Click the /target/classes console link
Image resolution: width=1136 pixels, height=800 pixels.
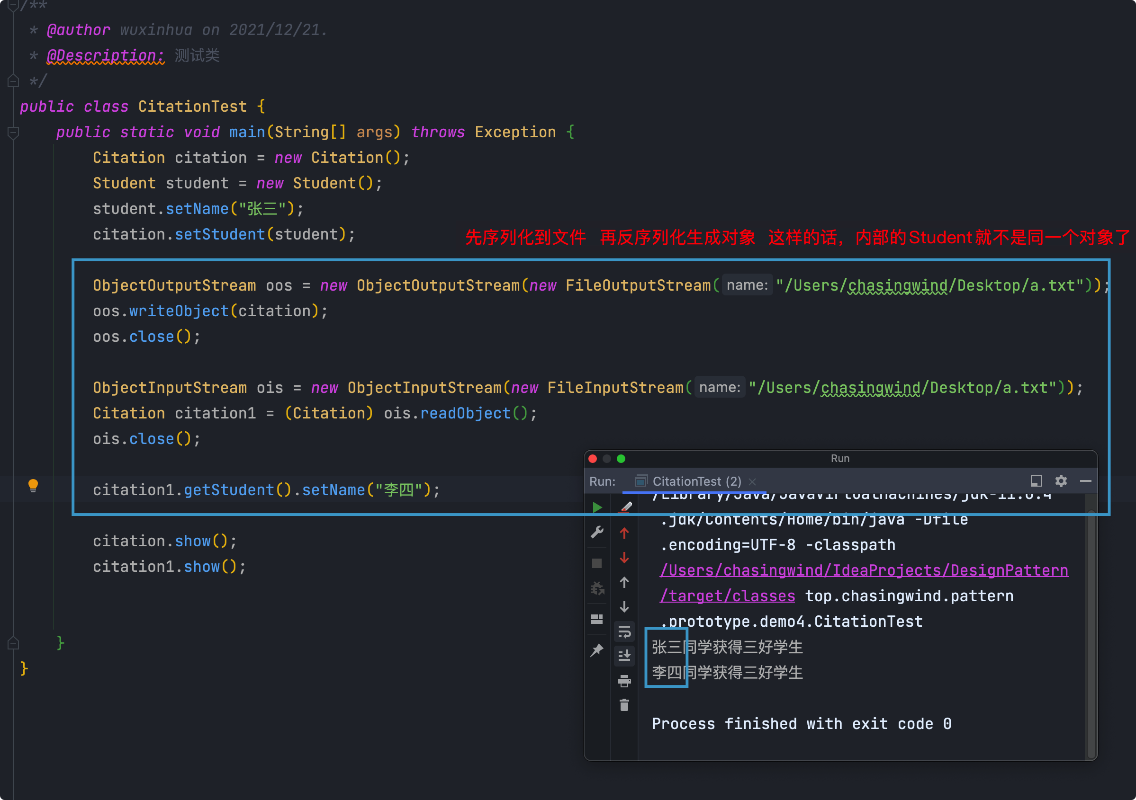coord(727,596)
